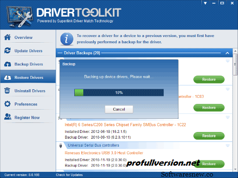The width and height of the screenshot is (238, 178).
Task: Click Installed Driver 2010-11-19 (2.0.30.0) text
Action: (x=96, y=160)
